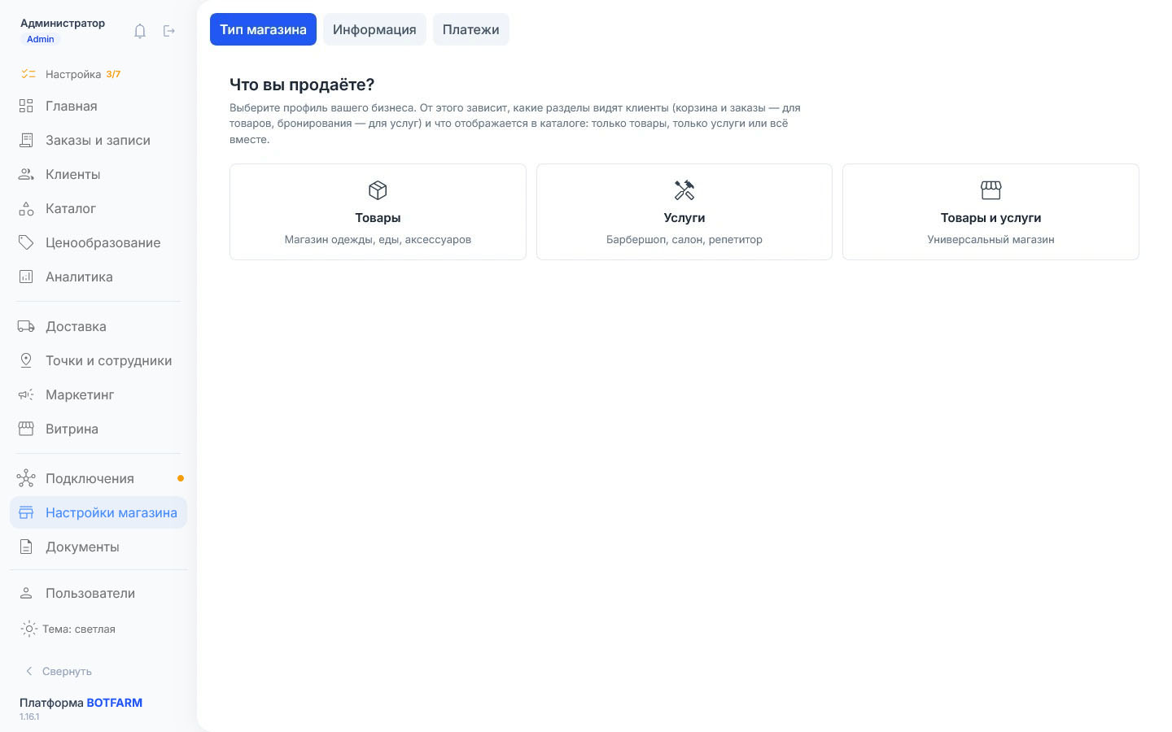This screenshot has width=1172, height=732.
Task: Click the Товары и услуги store icon
Action: [x=991, y=190]
